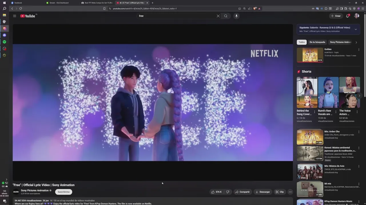
Task: Open options for the Kensei video
Action: [x=359, y=148]
